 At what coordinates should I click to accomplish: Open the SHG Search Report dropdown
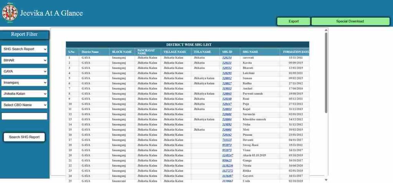[x=24, y=49]
